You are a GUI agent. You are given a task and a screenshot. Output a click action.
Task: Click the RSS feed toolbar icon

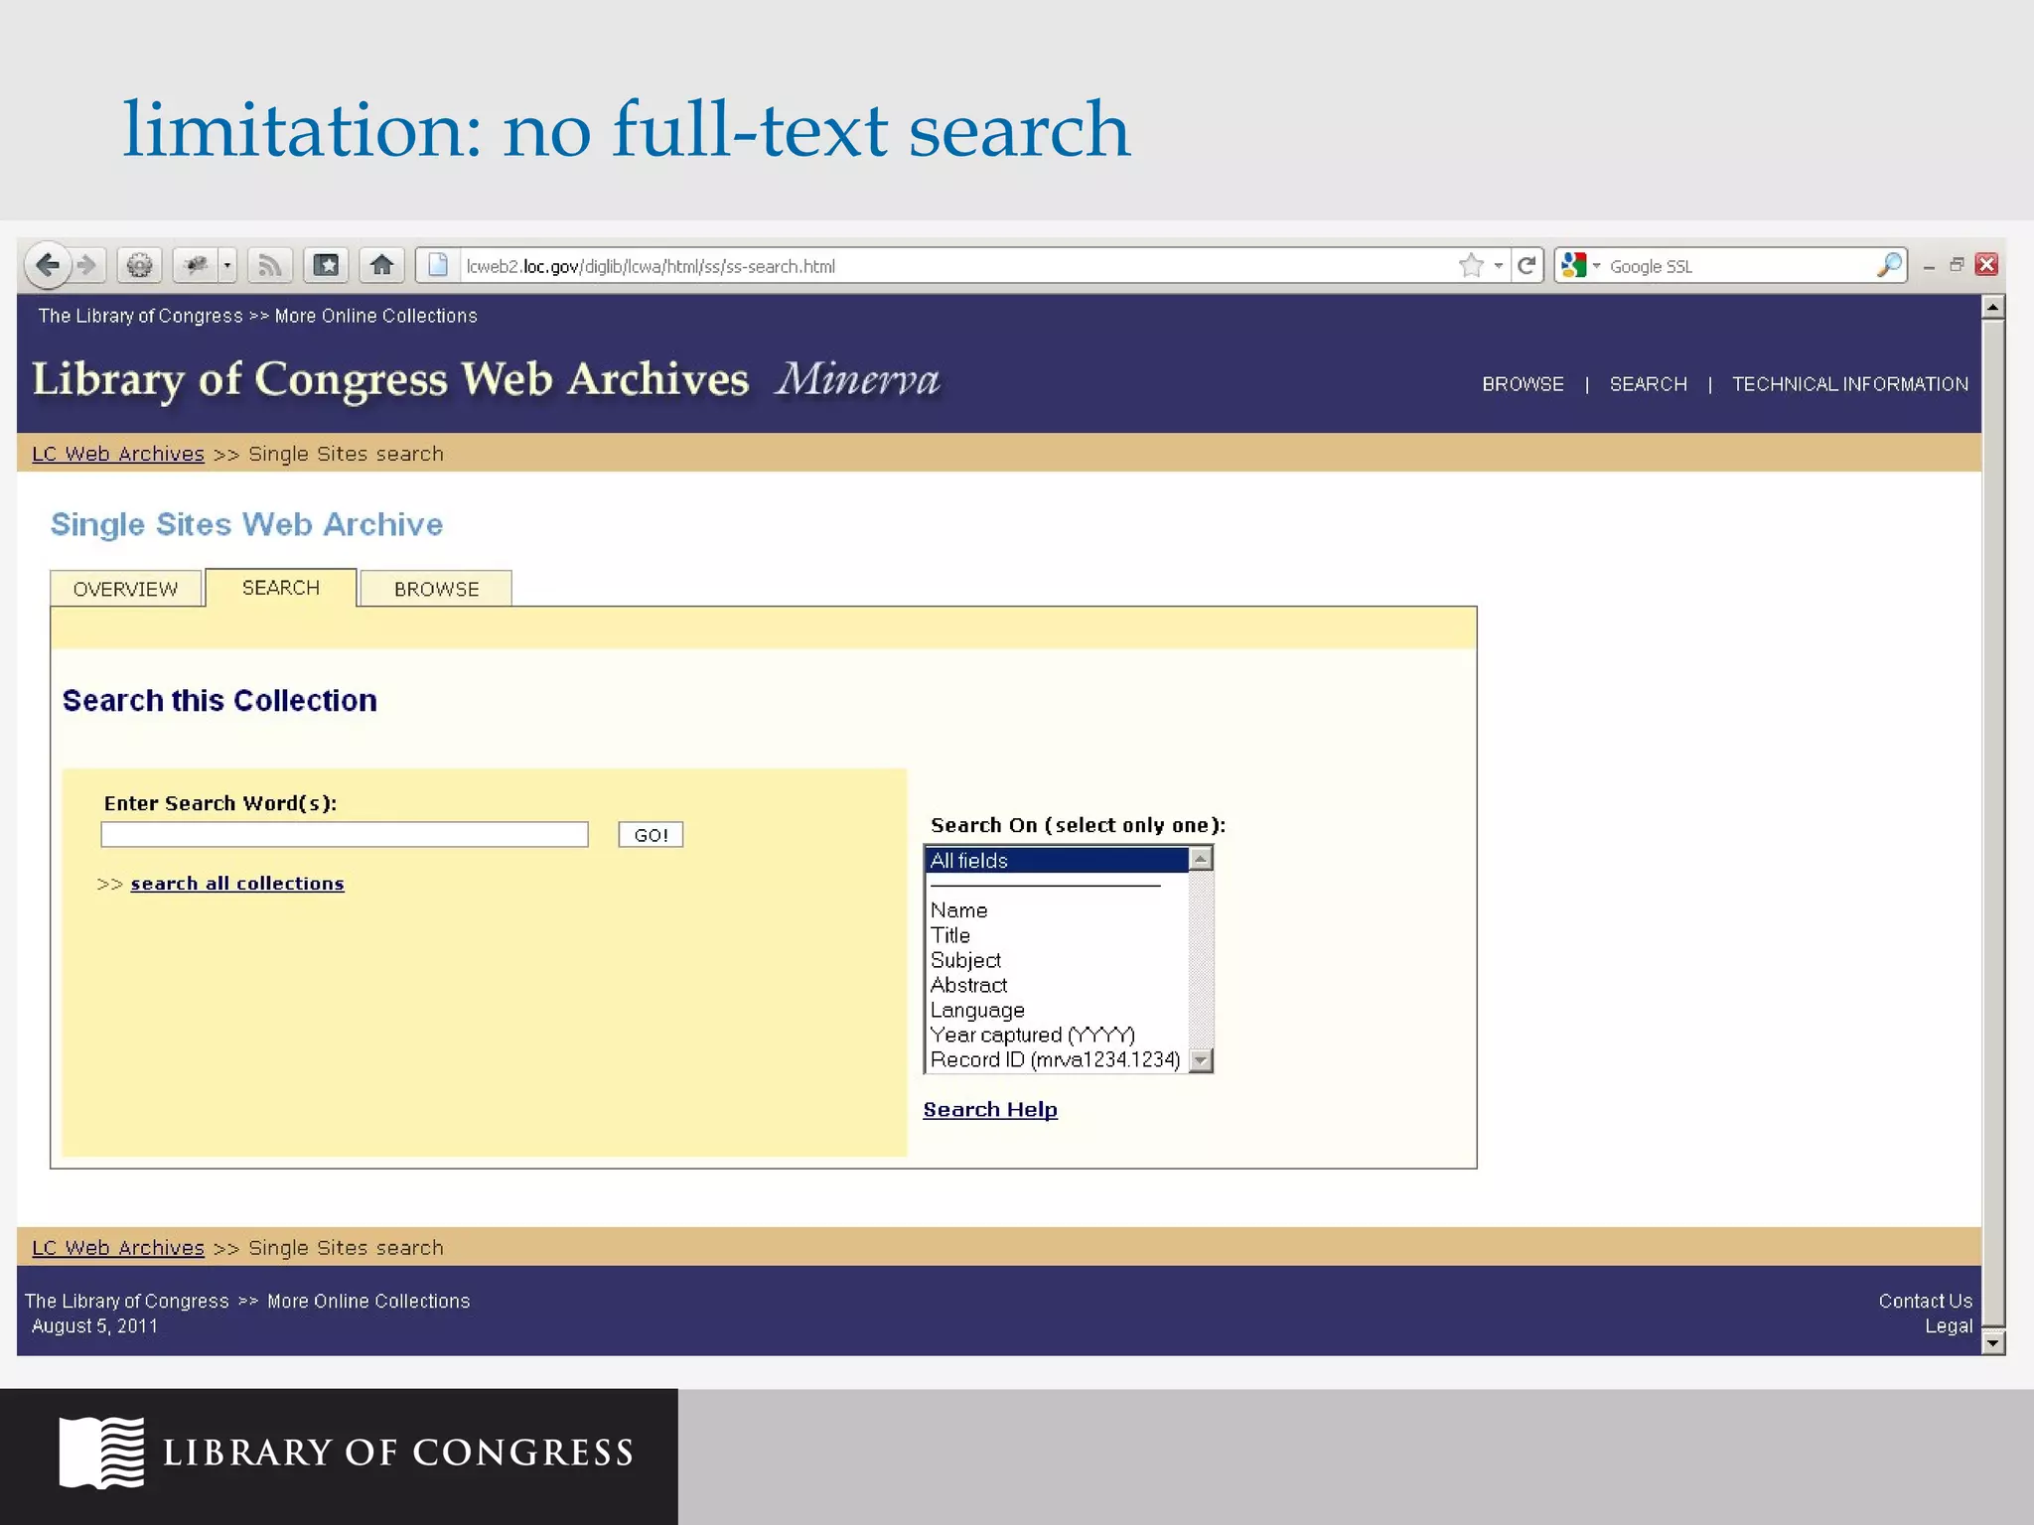269,265
